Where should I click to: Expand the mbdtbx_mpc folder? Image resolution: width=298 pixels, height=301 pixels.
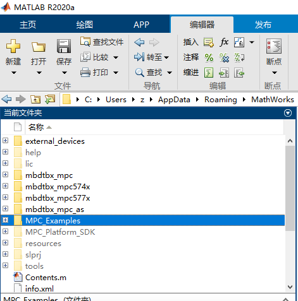[6, 175]
